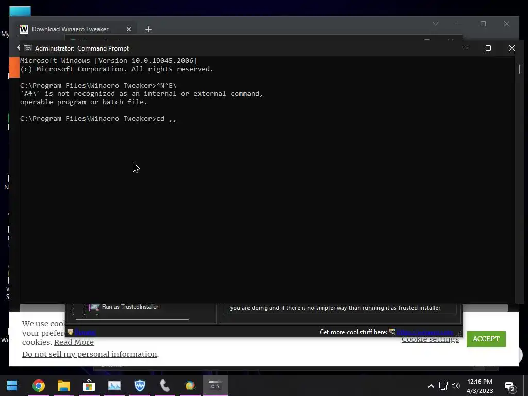The image size is (528, 396).
Task: Click the Microsoft Windows version line
Action: tap(108, 61)
